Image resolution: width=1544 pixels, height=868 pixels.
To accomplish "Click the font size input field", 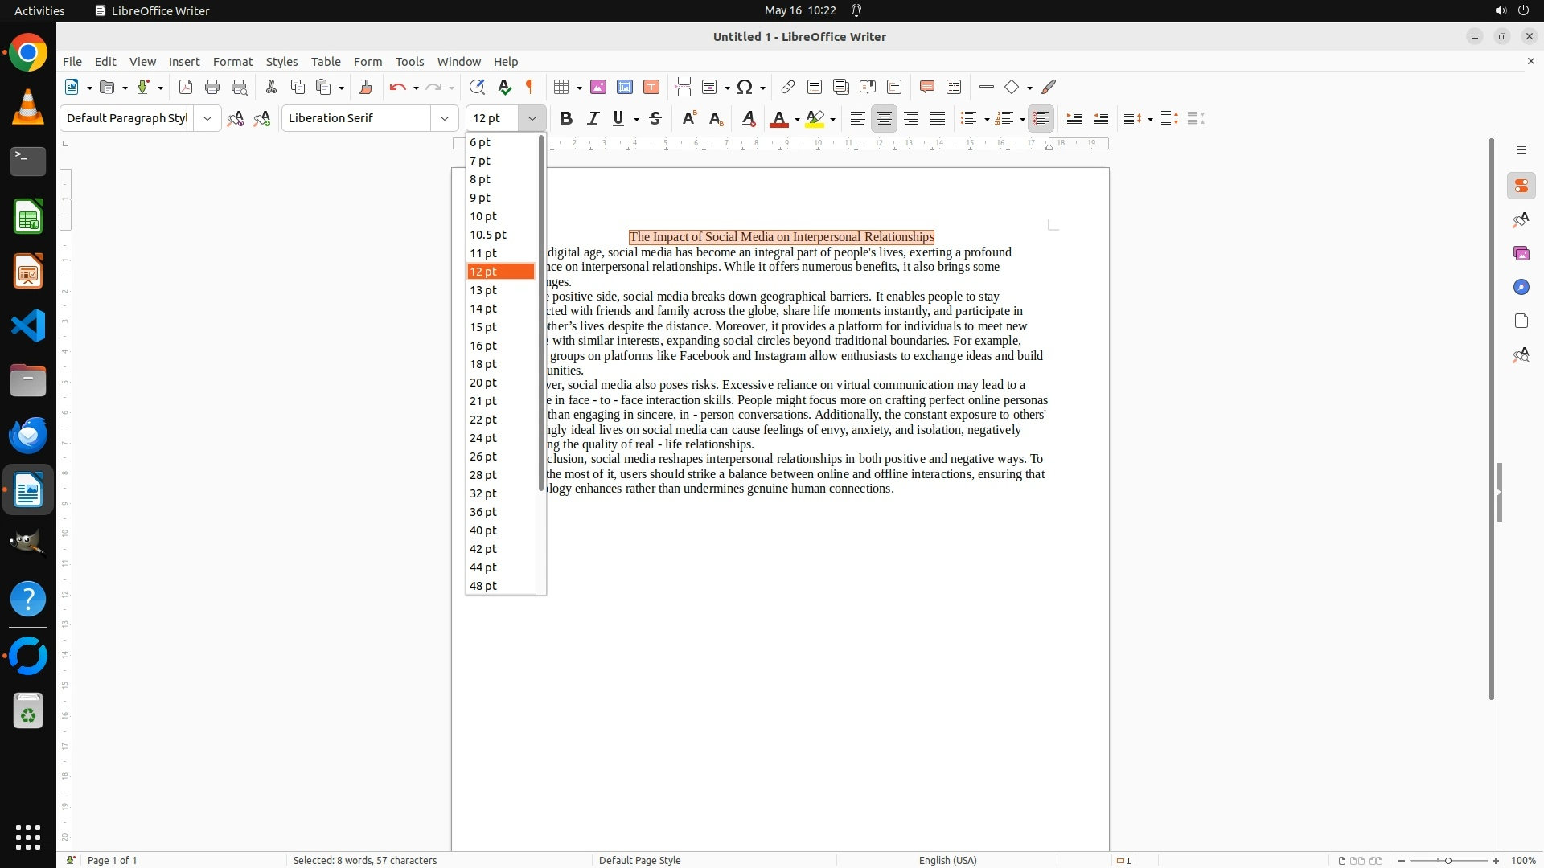I will (493, 118).
